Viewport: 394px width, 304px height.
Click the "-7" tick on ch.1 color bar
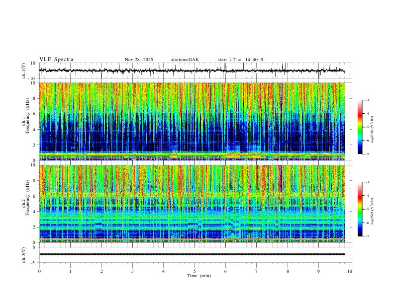[x=367, y=154]
